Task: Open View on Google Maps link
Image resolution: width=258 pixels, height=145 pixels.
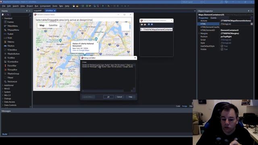Action: point(81,50)
